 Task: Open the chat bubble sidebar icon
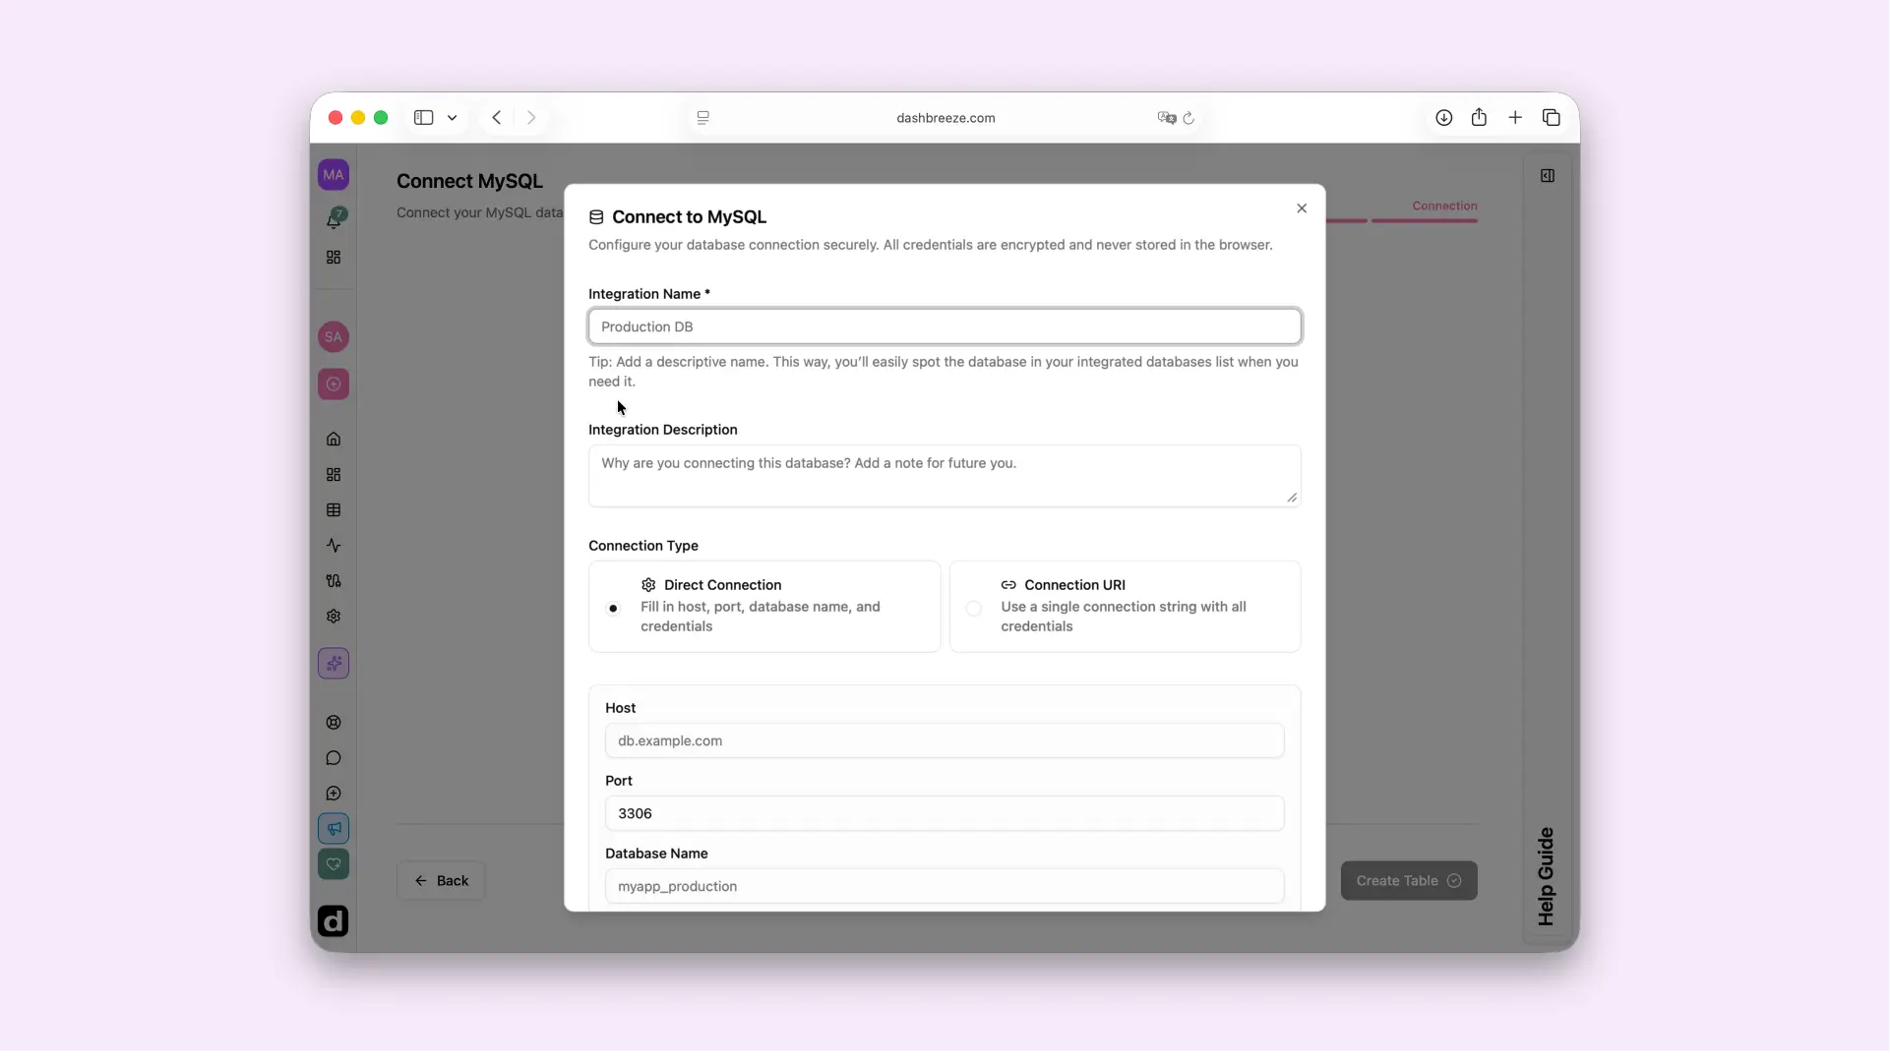(334, 758)
